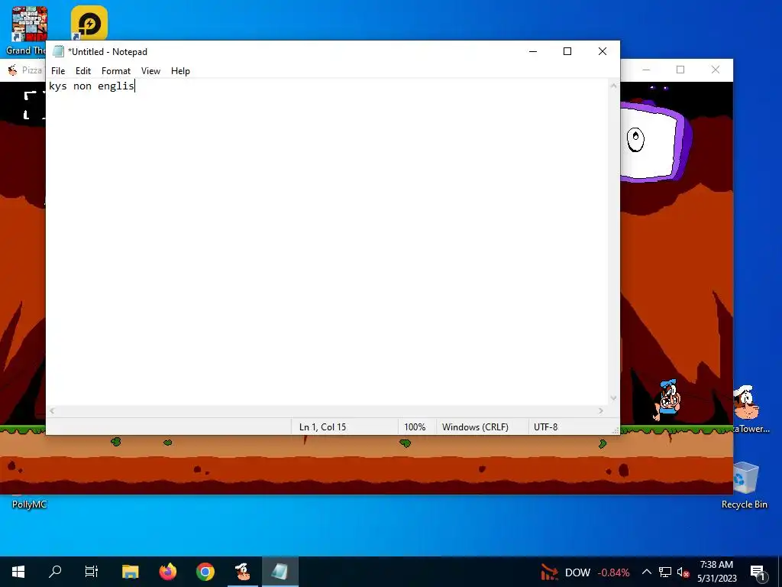Screen dimensions: 782x587
Task: Click the horizontal scrollbar right arrow in Notepad
Action: (600, 410)
